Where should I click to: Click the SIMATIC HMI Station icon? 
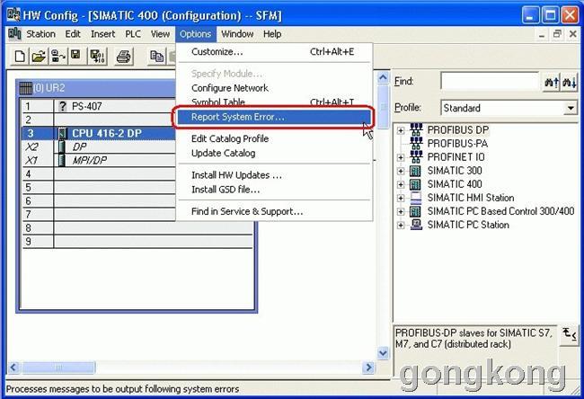[x=416, y=198]
